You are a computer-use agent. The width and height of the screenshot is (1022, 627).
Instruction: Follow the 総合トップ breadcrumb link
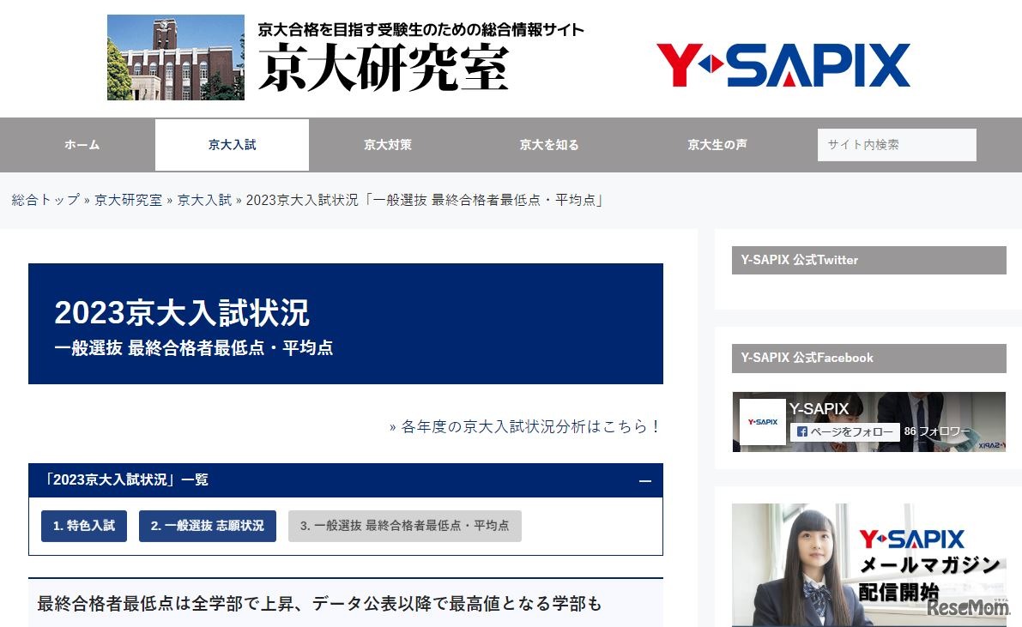45,200
